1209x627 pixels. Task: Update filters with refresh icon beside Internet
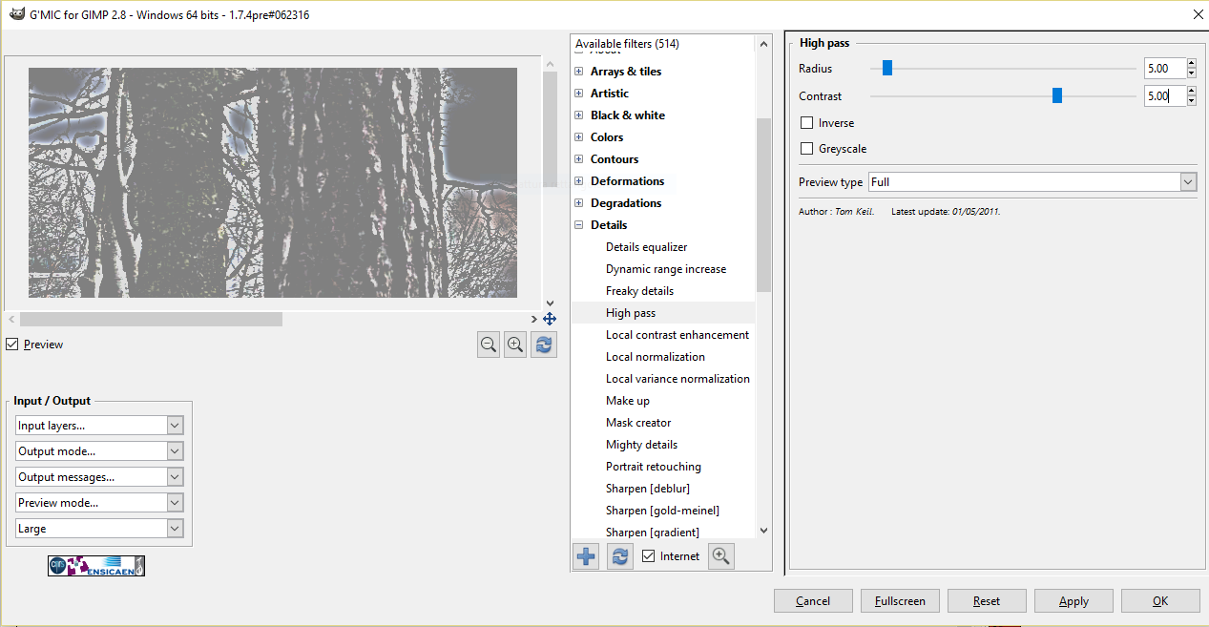pos(620,556)
